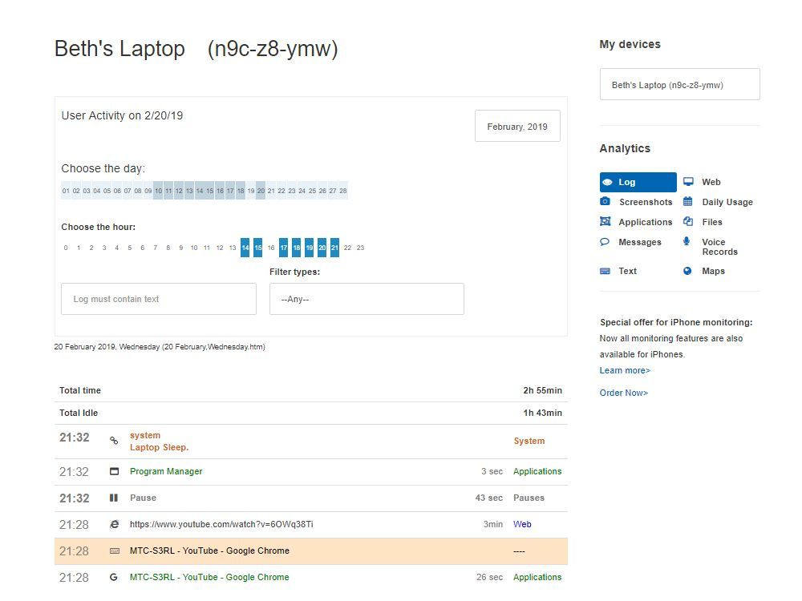Open the Applications analytics section
This screenshot has height=601, width=802.
pyautogui.click(x=646, y=222)
